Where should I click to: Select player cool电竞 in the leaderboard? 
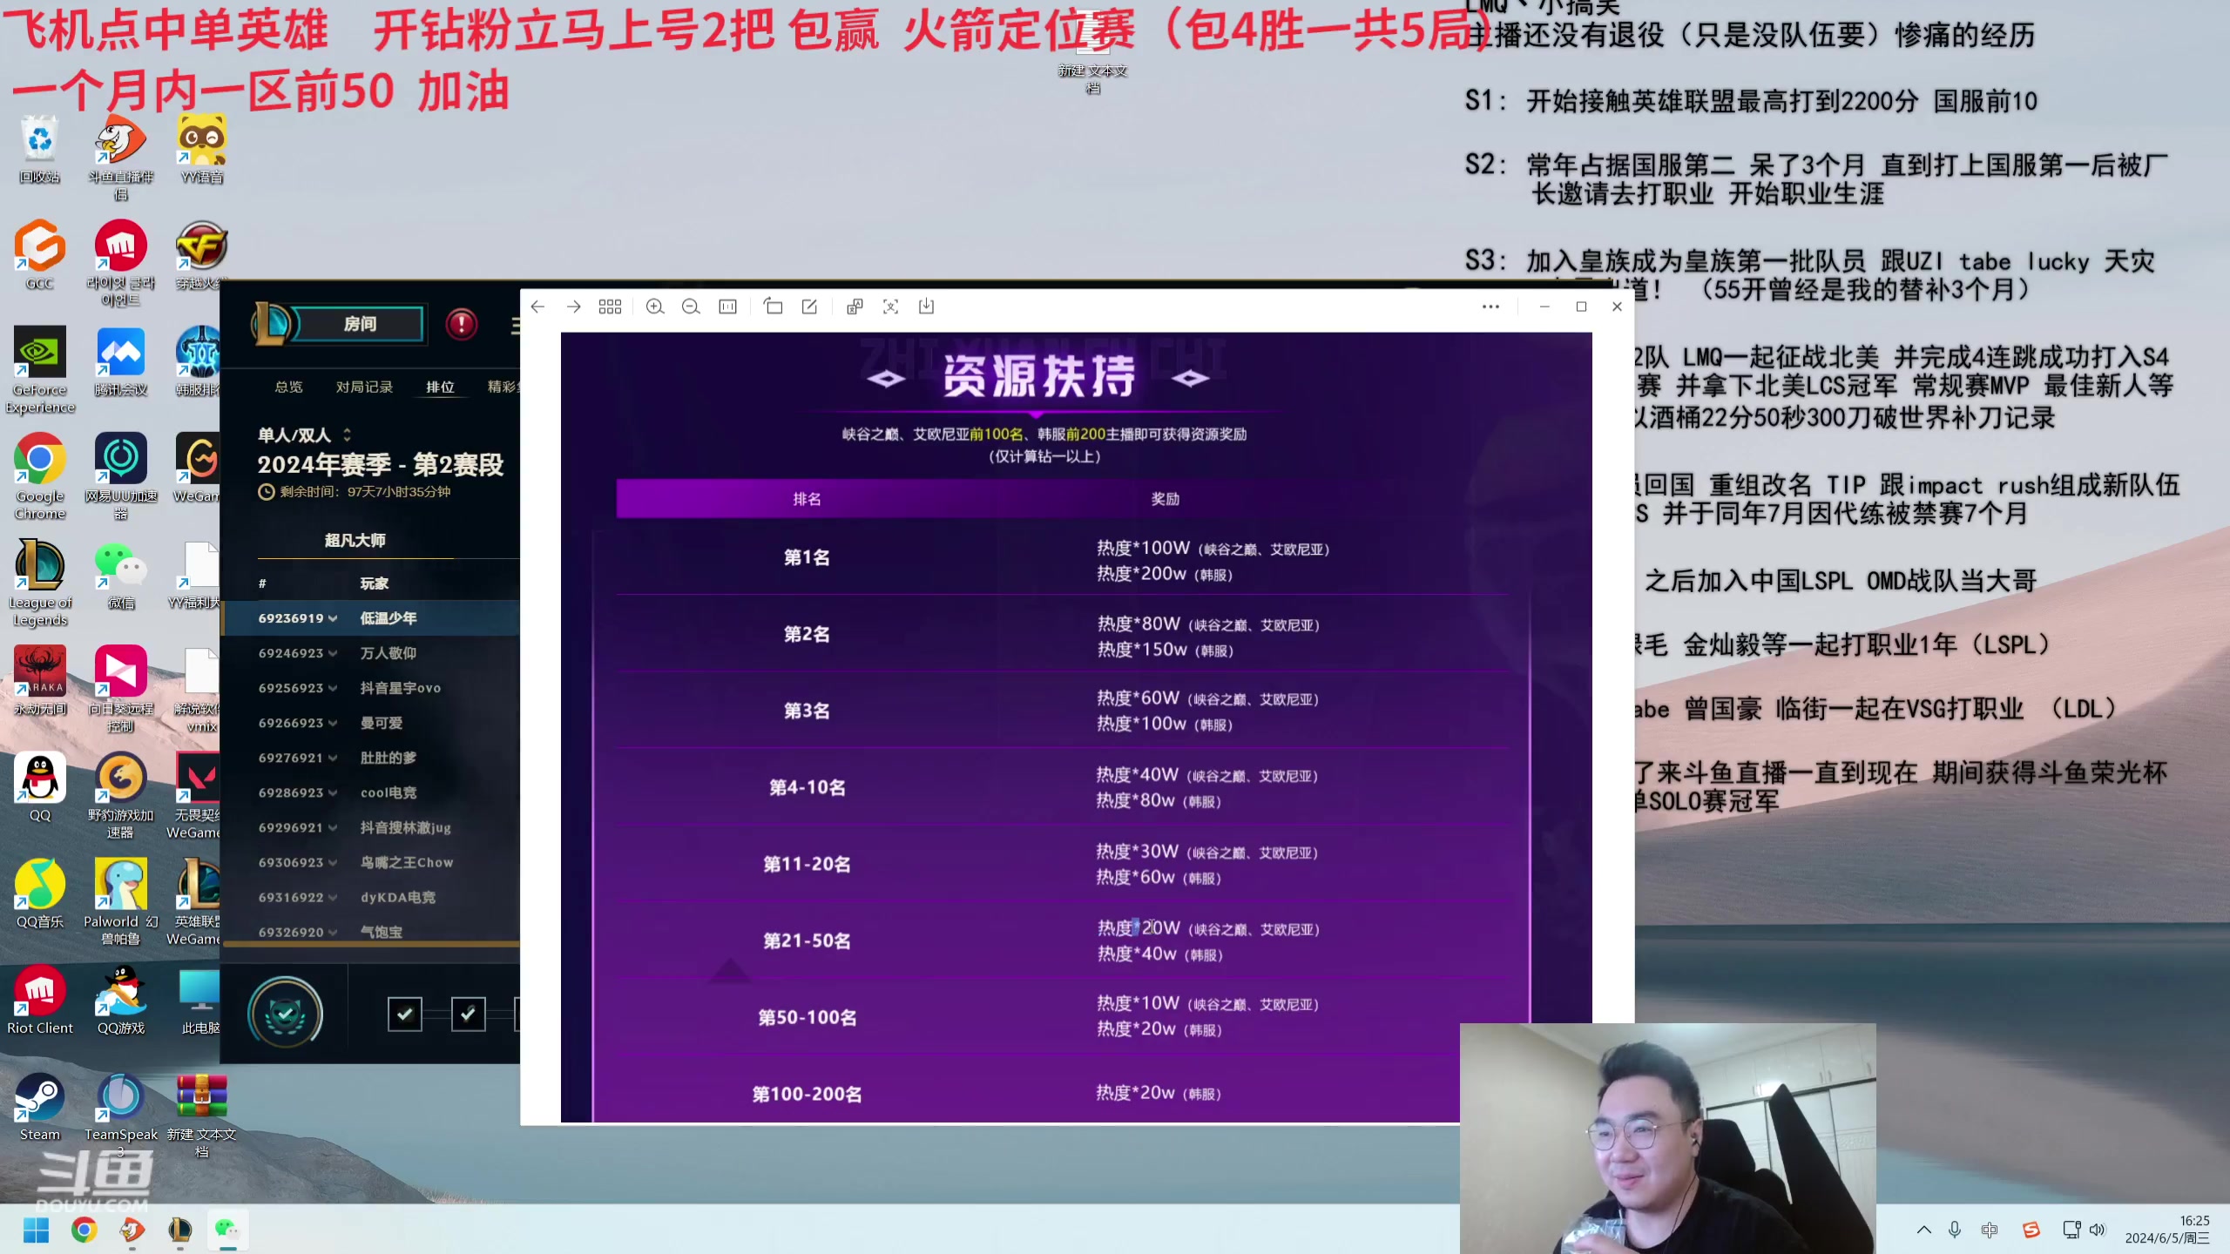click(389, 792)
